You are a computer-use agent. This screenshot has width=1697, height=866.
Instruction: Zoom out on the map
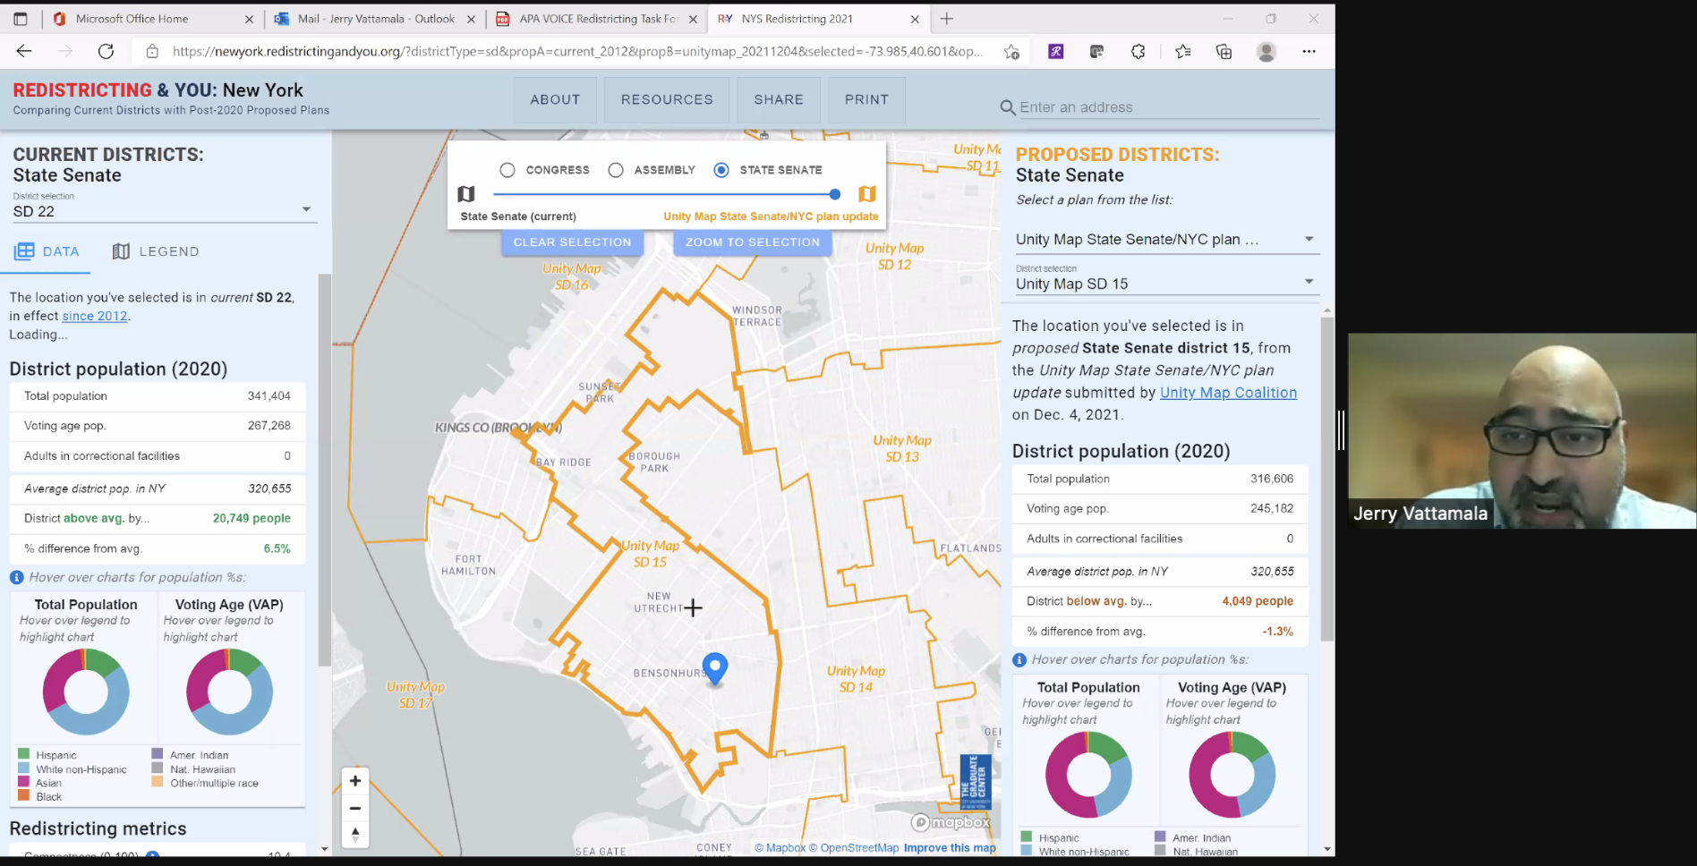click(x=355, y=808)
